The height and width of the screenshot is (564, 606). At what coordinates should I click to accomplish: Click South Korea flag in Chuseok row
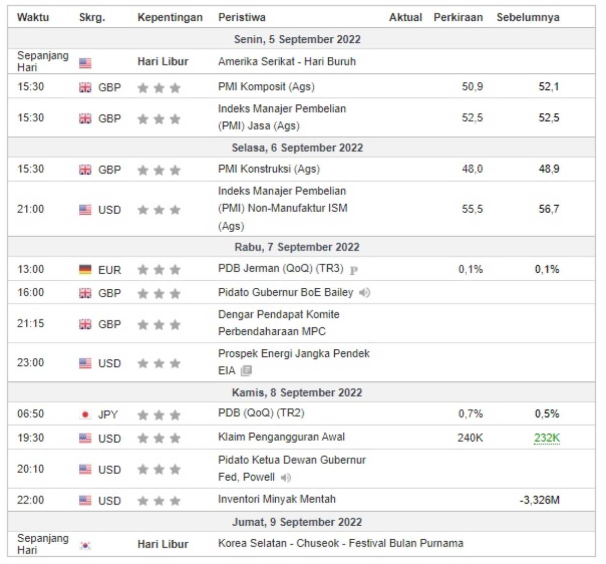[85, 545]
